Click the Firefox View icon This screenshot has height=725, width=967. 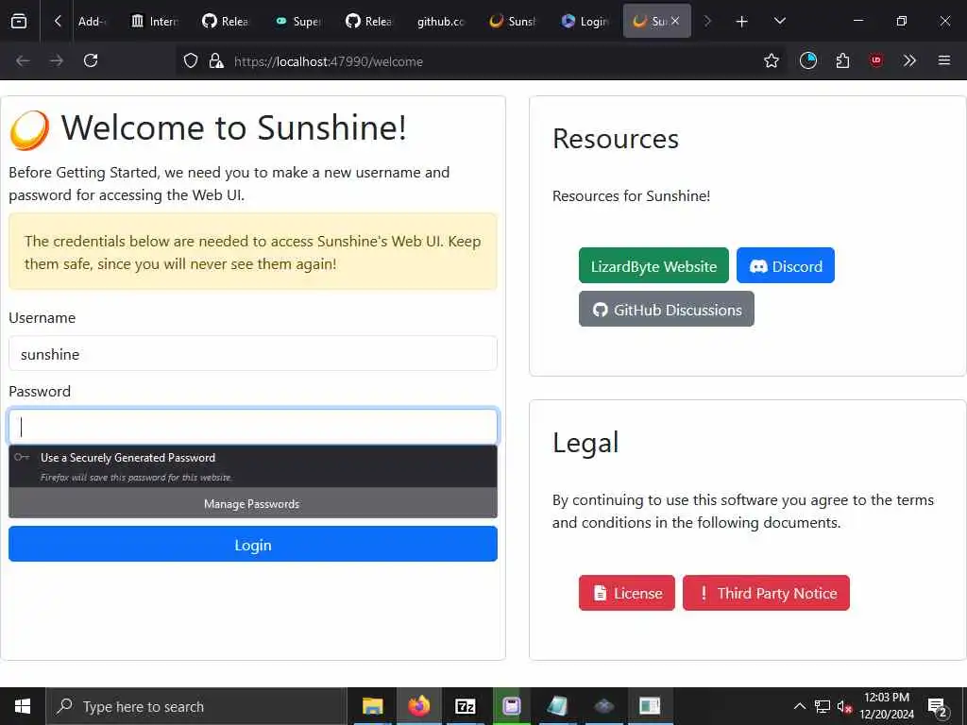[19, 21]
